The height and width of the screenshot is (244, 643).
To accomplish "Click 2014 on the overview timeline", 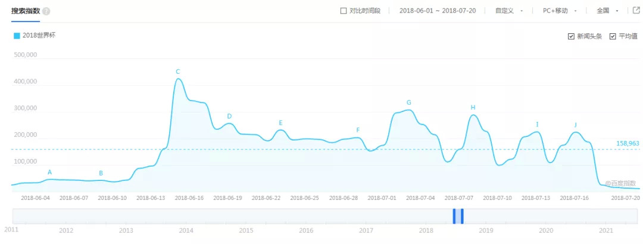I will [x=186, y=230].
